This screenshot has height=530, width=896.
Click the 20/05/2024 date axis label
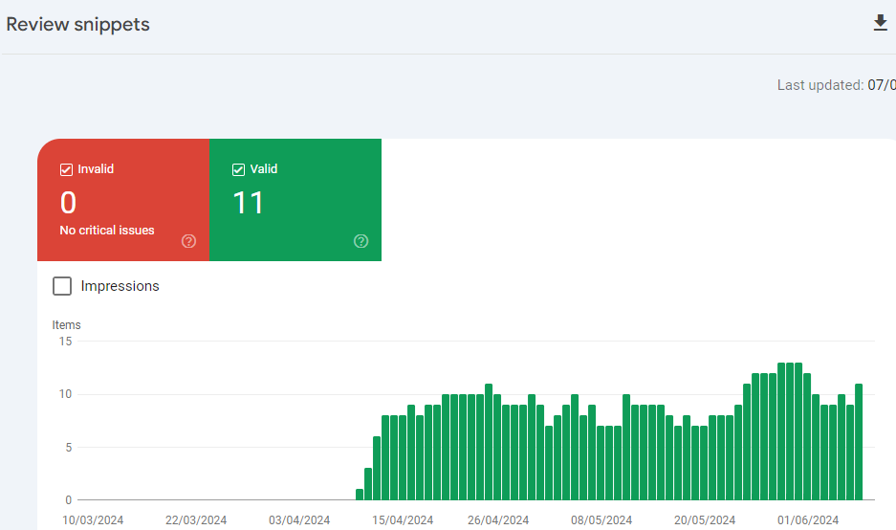705,520
